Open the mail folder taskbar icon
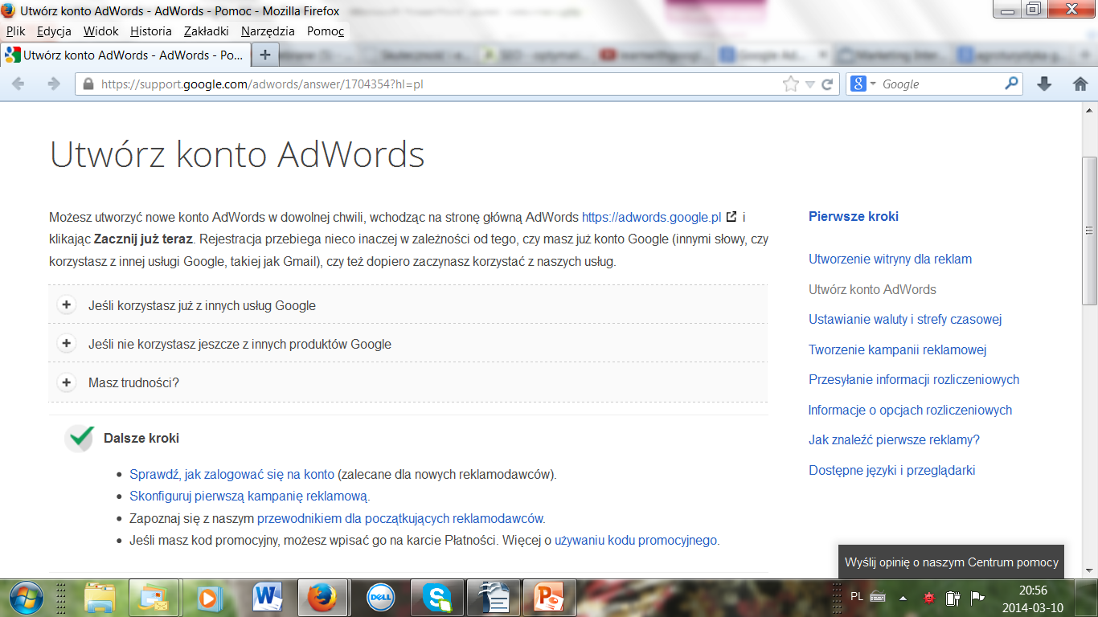The image size is (1098, 617). click(153, 597)
